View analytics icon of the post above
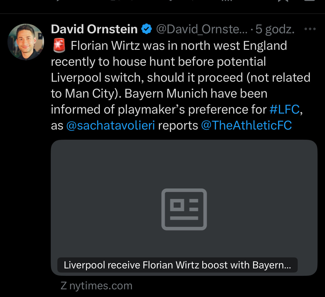Image resolution: width=325 pixels, height=297 pixels. (226, 1)
